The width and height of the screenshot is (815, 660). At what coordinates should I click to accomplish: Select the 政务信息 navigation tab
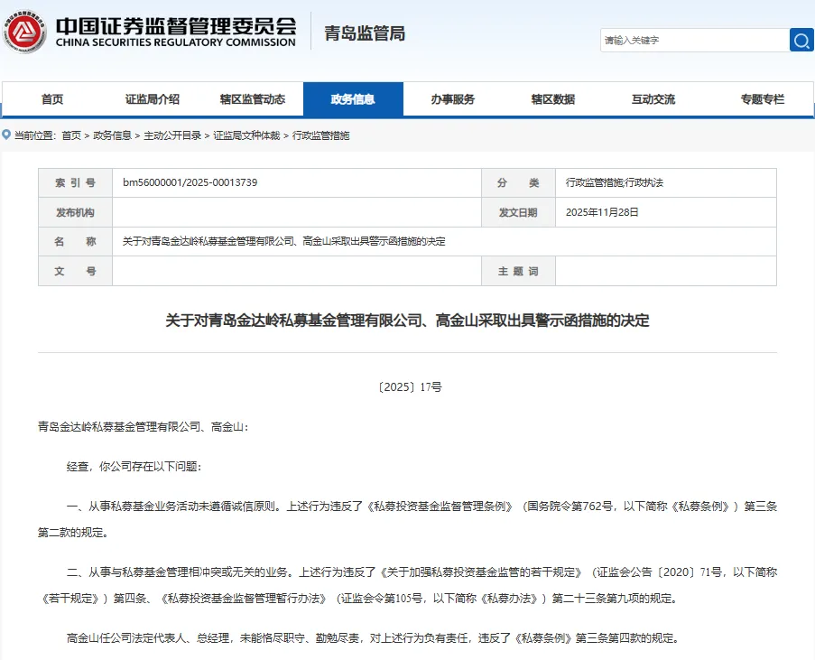pos(353,99)
